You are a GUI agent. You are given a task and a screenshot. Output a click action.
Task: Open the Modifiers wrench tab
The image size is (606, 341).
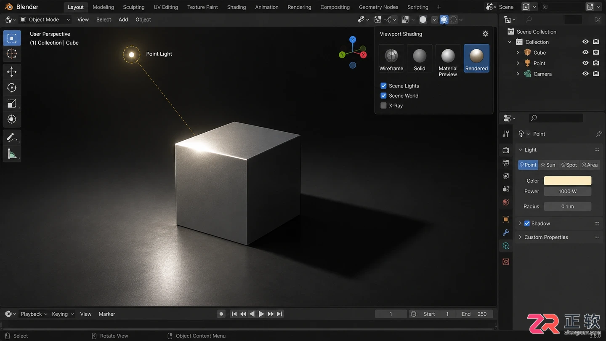click(x=506, y=232)
